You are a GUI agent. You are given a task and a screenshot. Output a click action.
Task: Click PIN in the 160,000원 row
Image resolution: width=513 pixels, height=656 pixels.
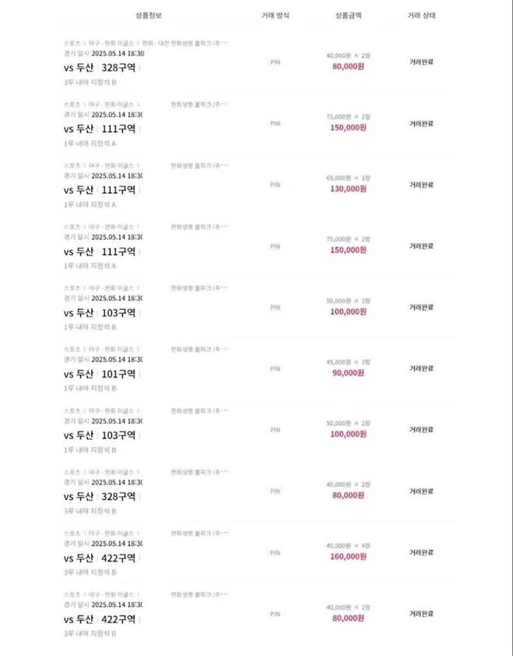(275, 552)
